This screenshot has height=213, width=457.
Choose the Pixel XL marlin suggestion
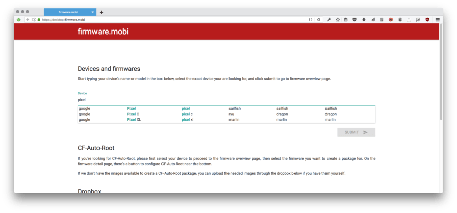click(226, 119)
